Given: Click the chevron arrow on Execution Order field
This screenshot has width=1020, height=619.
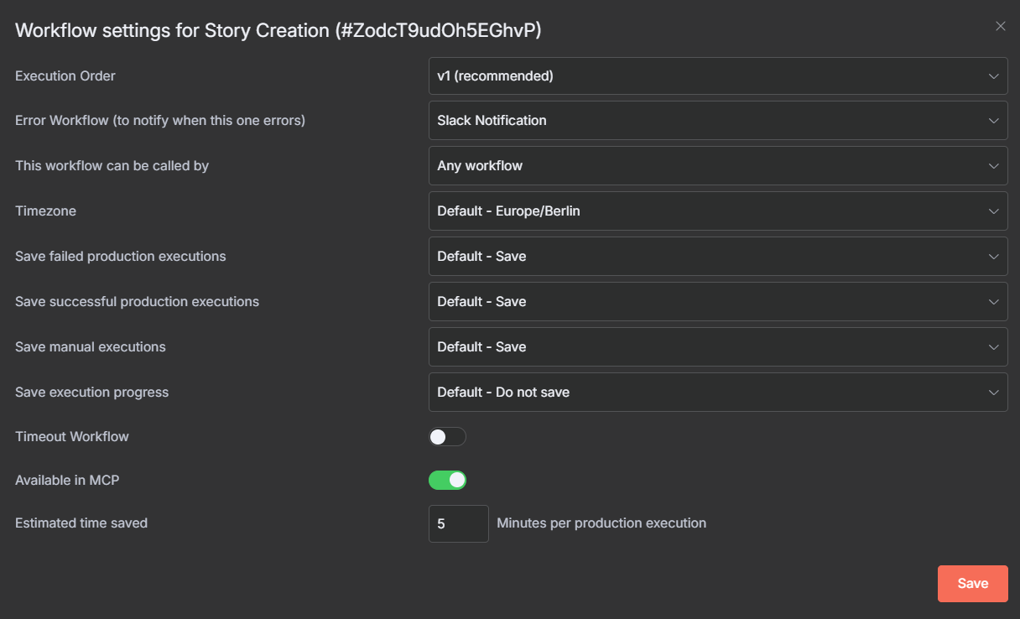Looking at the screenshot, I should click(x=993, y=76).
